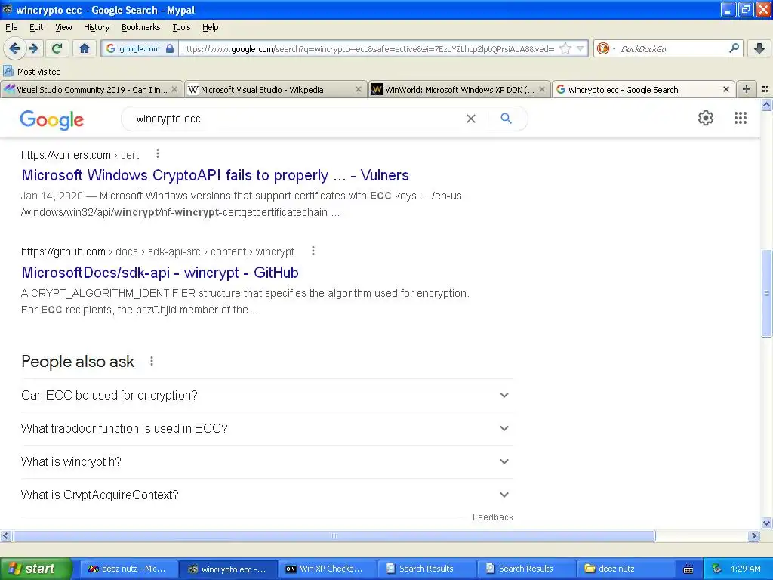Open the Bookmarks menu
This screenshot has height=580, width=773.
coord(141,27)
